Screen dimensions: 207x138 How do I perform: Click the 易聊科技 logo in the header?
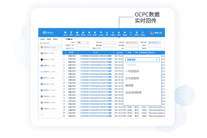[48, 33]
